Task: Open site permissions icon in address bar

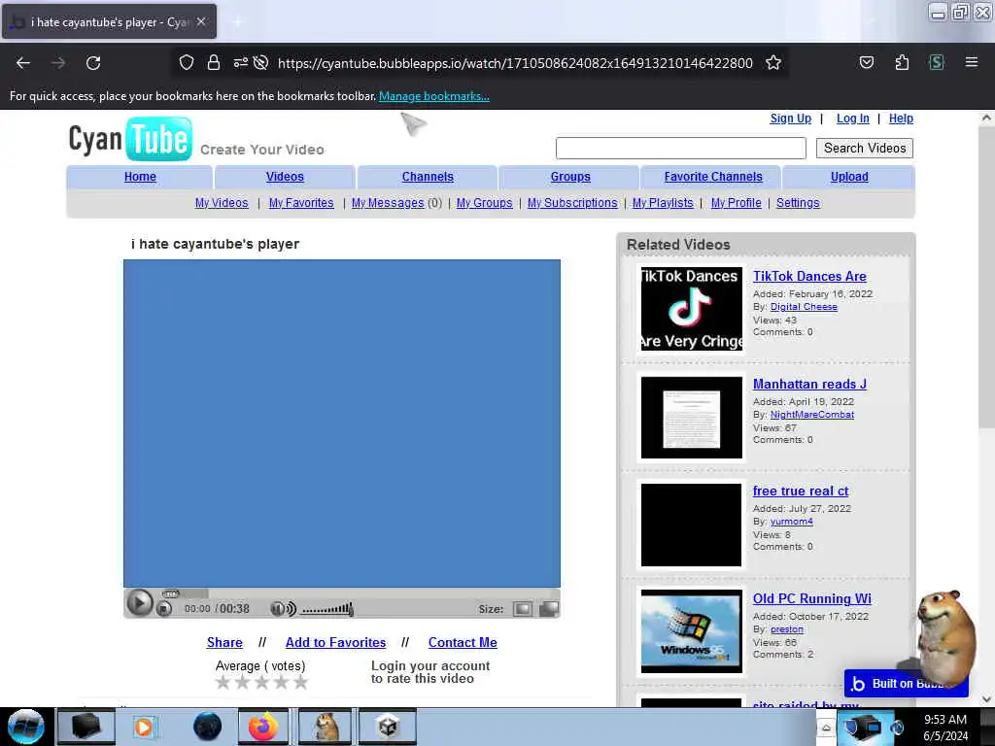Action: pos(241,63)
